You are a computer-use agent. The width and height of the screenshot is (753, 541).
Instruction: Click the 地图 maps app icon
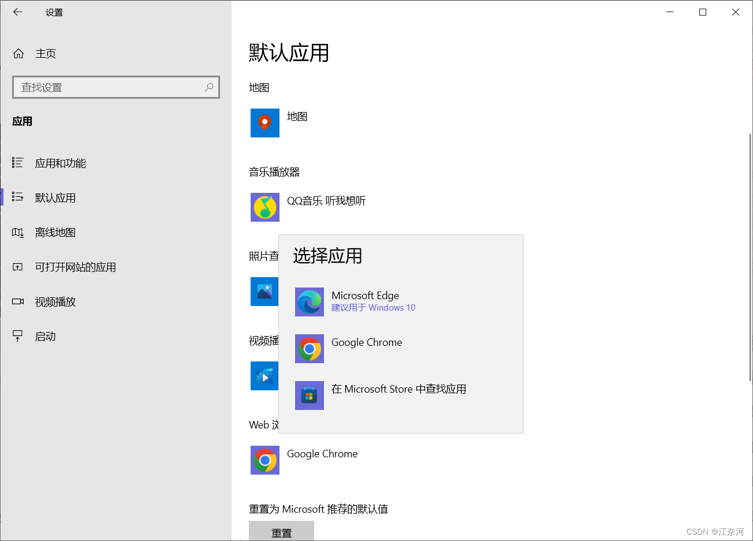(265, 123)
